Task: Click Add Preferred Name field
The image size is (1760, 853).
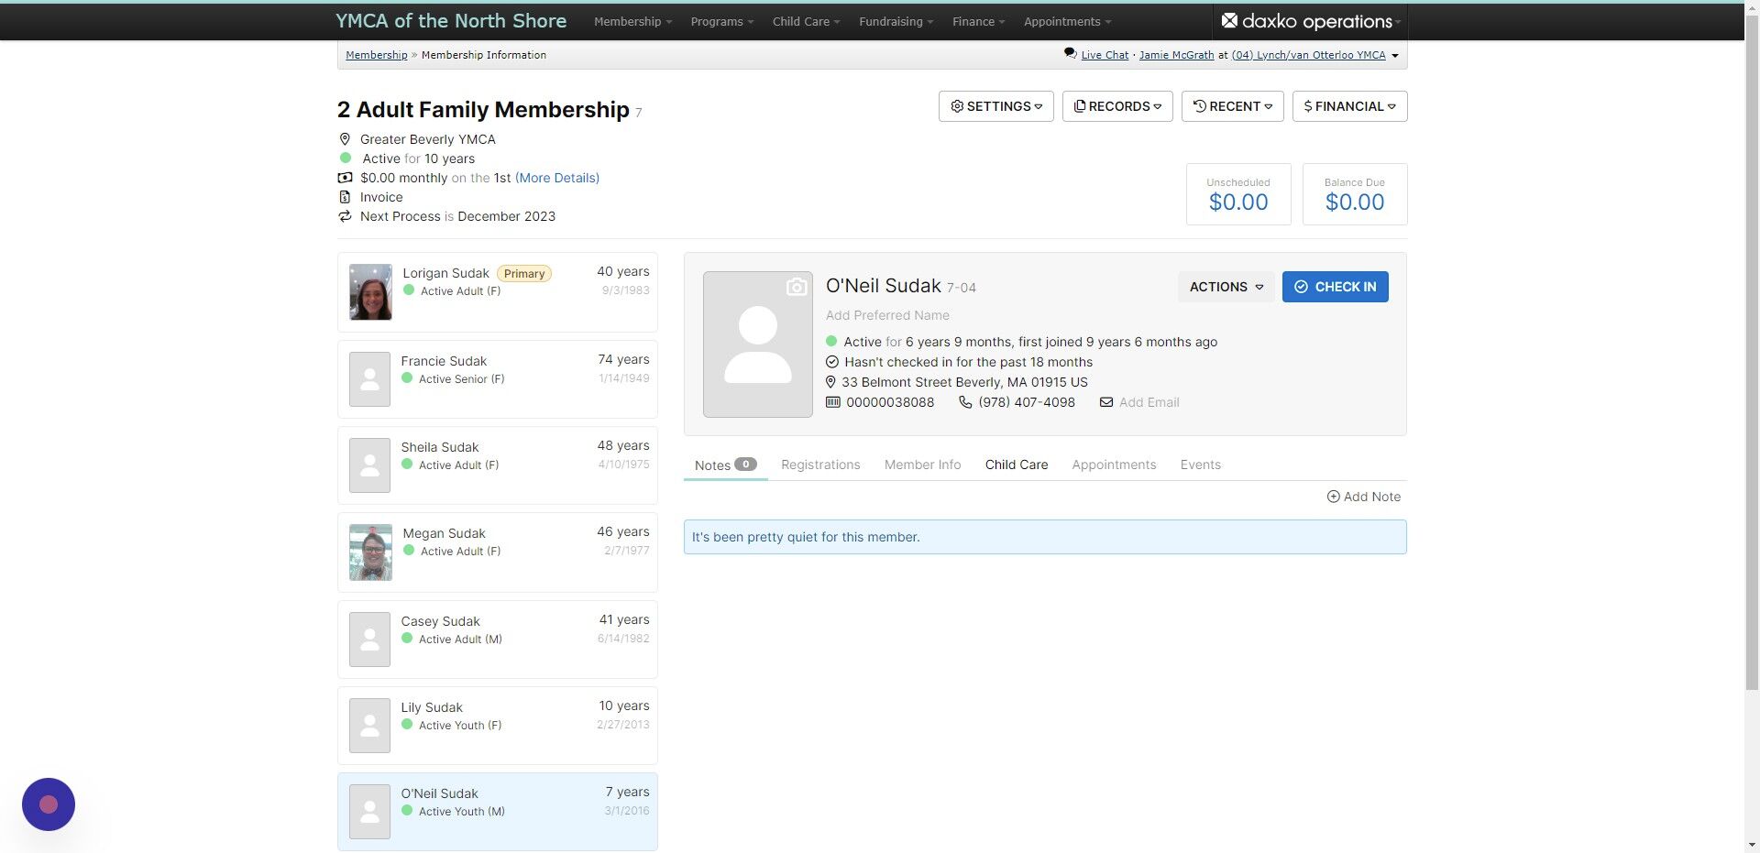Action: click(887, 315)
